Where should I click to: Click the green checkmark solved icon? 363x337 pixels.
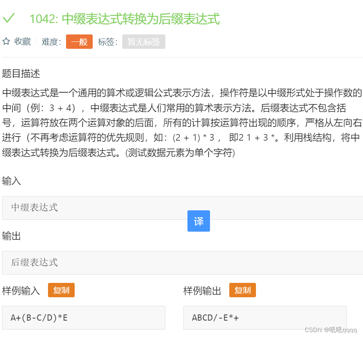9,18
